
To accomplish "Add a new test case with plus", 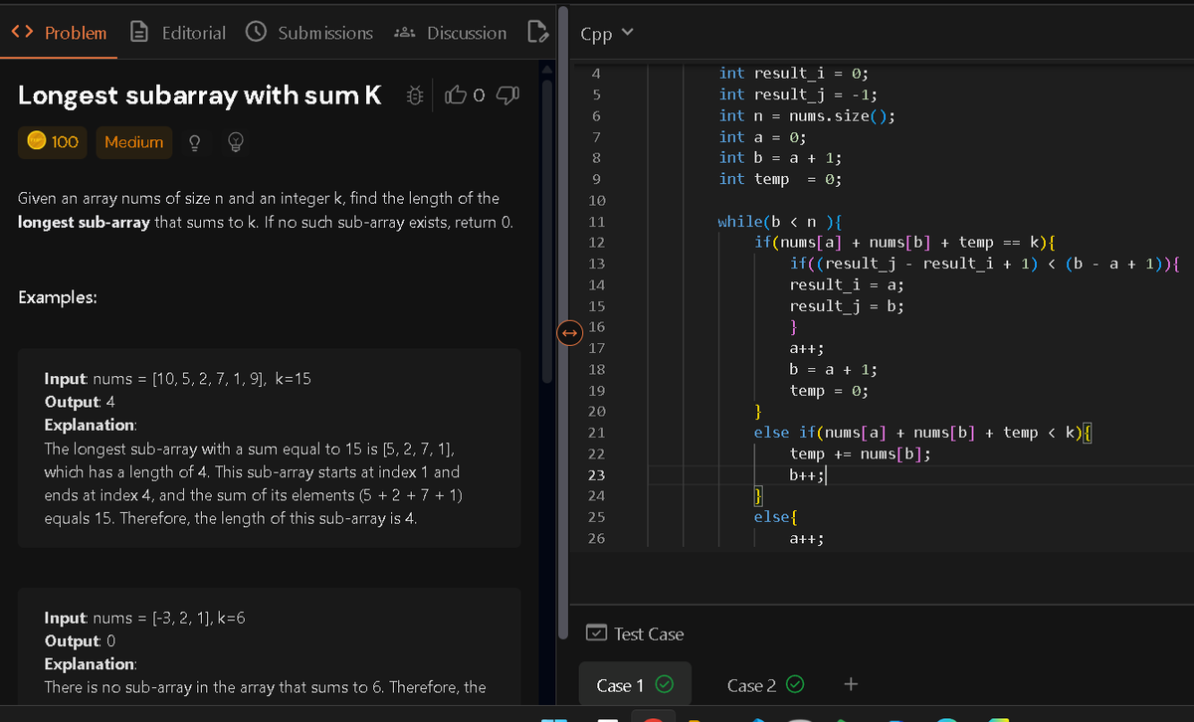I will [850, 684].
